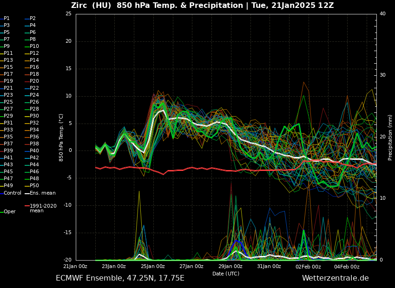Click the red line swatch for 1991-2020 mean
This screenshot has height=288, width=395.
(x=27, y=205)
